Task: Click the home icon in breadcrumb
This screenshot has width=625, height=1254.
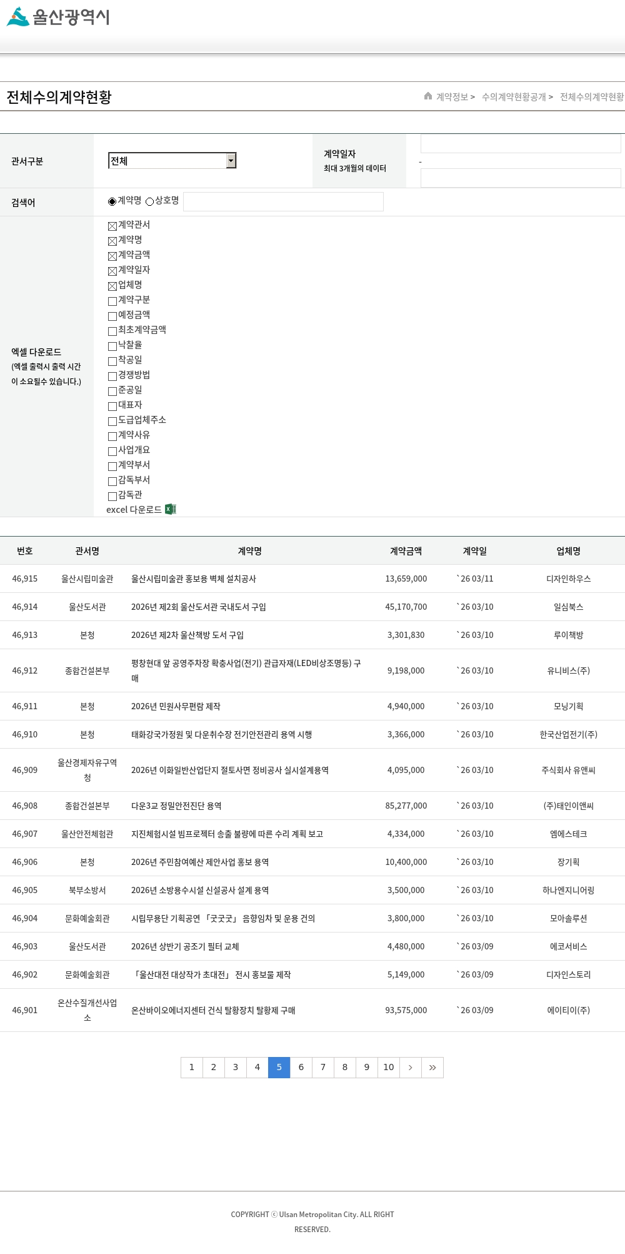Action: click(428, 96)
